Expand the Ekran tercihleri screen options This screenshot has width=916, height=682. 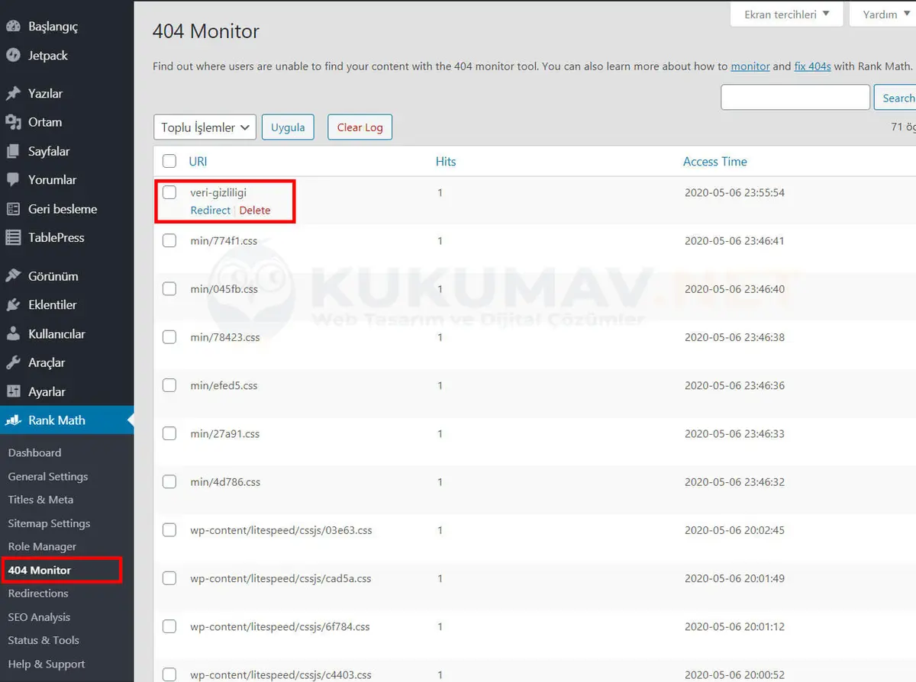(786, 14)
